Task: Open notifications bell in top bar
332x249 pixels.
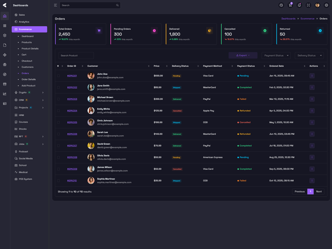Action: tap(299, 5)
